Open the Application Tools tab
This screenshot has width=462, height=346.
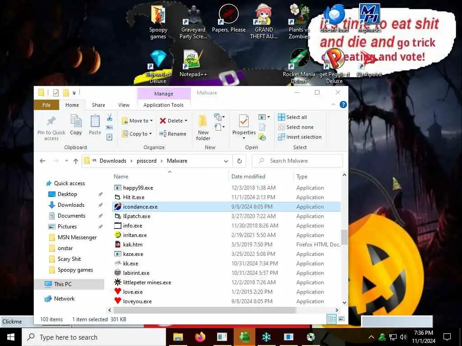(x=163, y=105)
